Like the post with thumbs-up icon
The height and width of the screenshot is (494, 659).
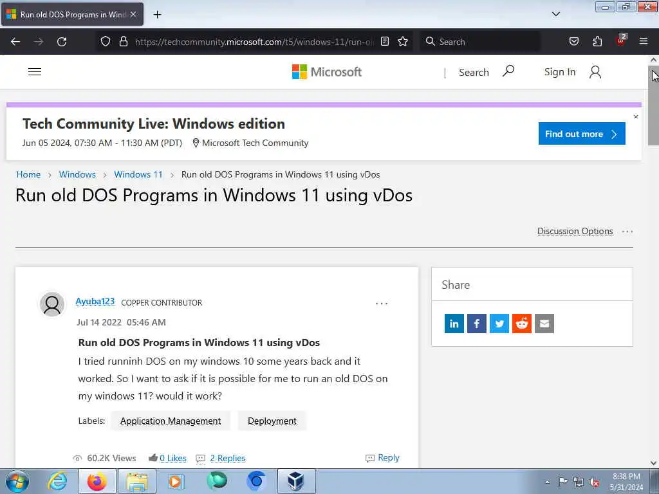(x=153, y=457)
